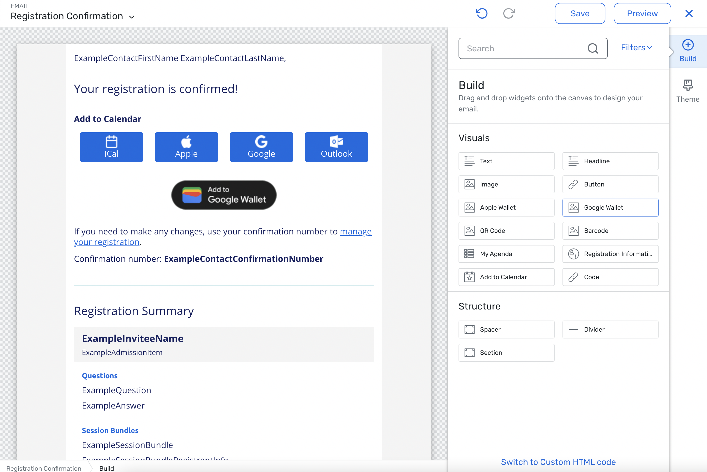Select the Spacer structure widget
This screenshot has width=707, height=472.
506,329
